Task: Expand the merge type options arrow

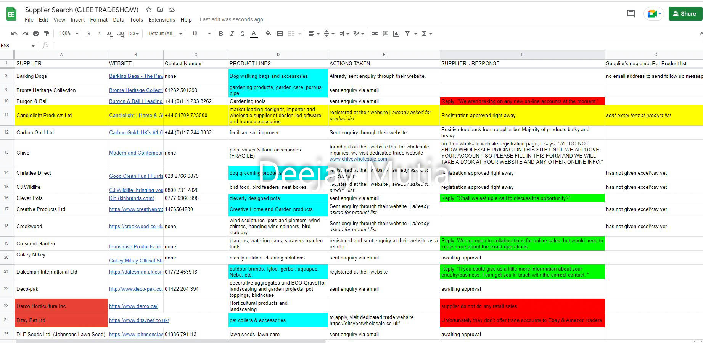Action: (299, 34)
